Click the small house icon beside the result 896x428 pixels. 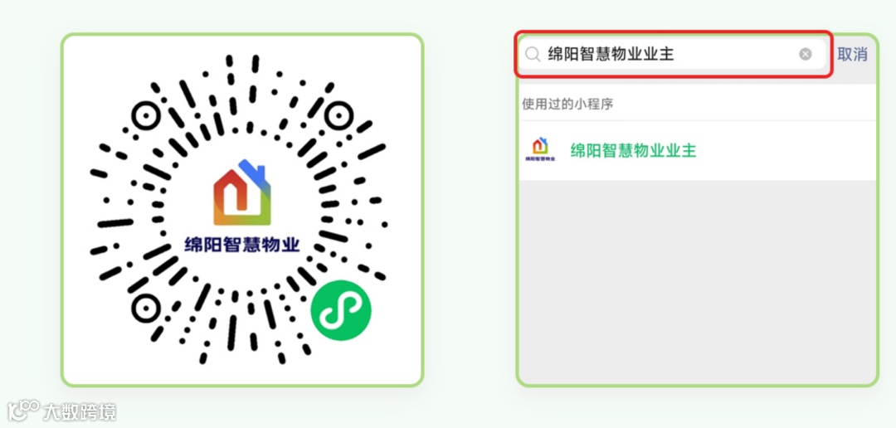[540, 149]
